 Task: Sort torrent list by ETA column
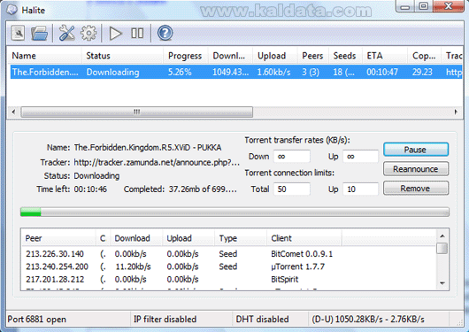click(385, 56)
